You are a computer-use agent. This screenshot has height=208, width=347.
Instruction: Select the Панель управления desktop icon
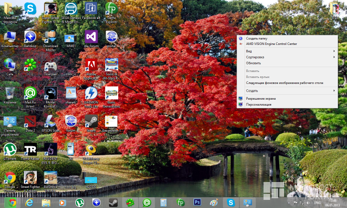(x=10, y=126)
